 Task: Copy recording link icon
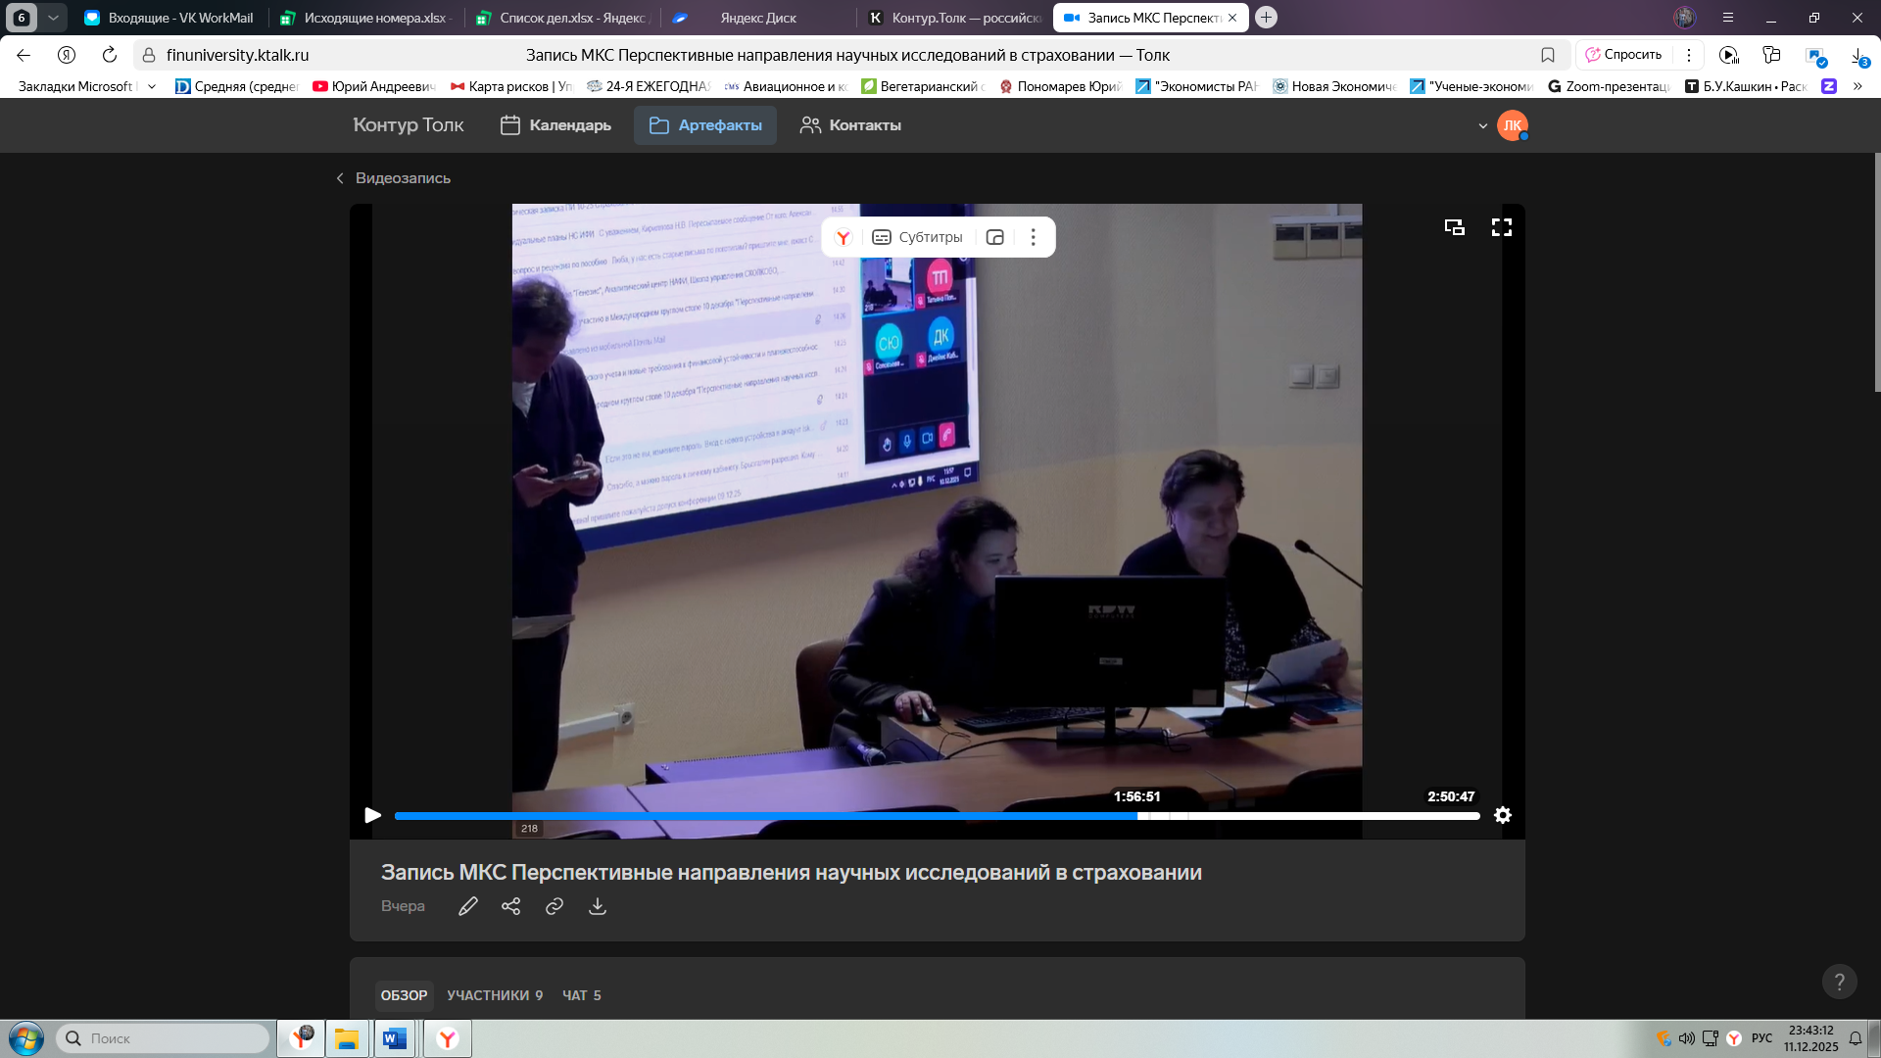pyautogui.click(x=555, y=906)
